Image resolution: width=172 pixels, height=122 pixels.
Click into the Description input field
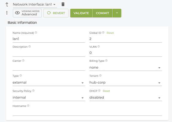point(49,53)
